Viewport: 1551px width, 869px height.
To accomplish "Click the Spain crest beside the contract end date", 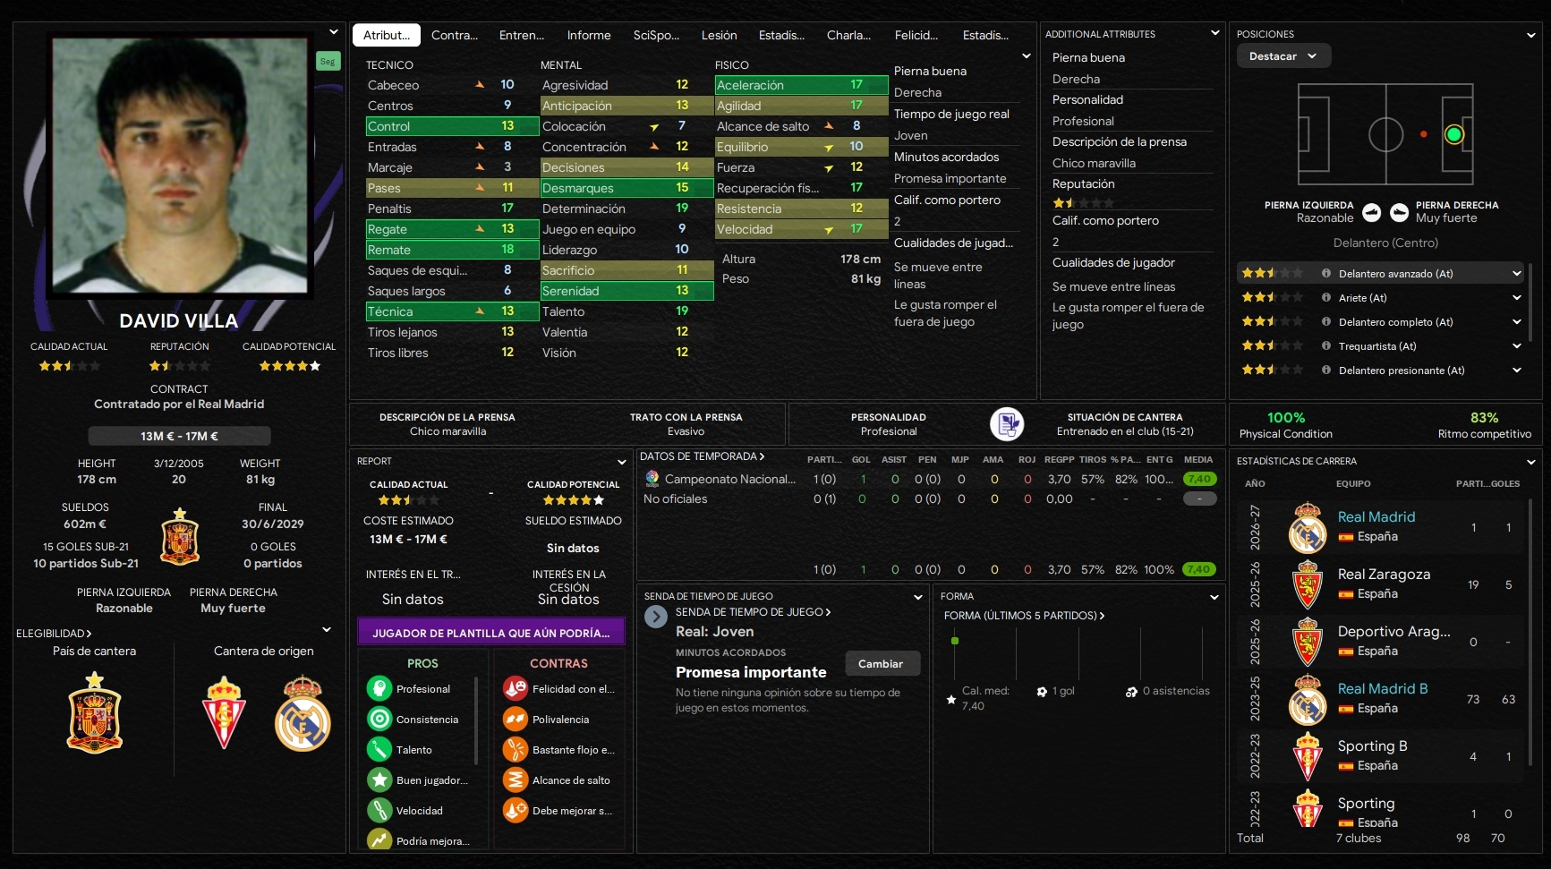I will [x=180, y=537].
